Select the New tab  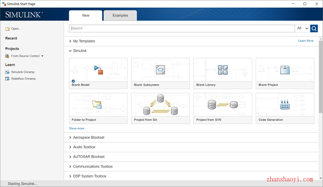tap(85, 16)
